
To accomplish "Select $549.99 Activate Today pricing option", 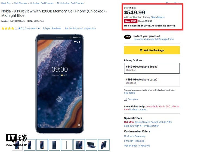I will [152, 68].
